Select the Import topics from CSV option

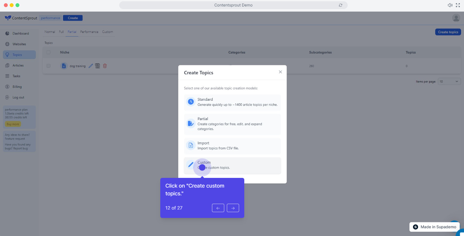pyautogui.click(x=232, y=146)
